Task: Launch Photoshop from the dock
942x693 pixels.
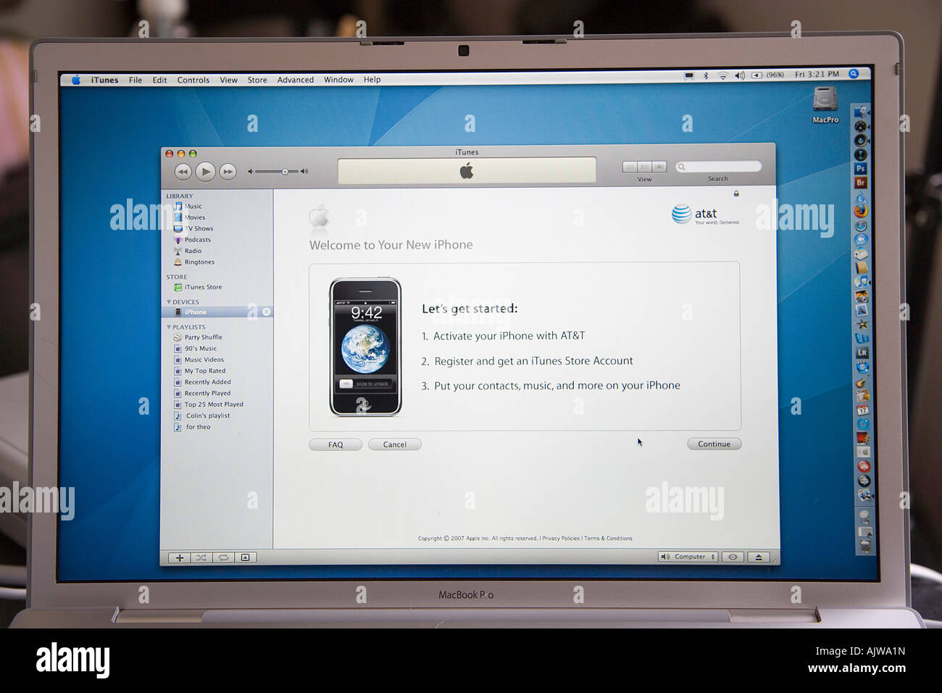Action: tap(861, 169)
